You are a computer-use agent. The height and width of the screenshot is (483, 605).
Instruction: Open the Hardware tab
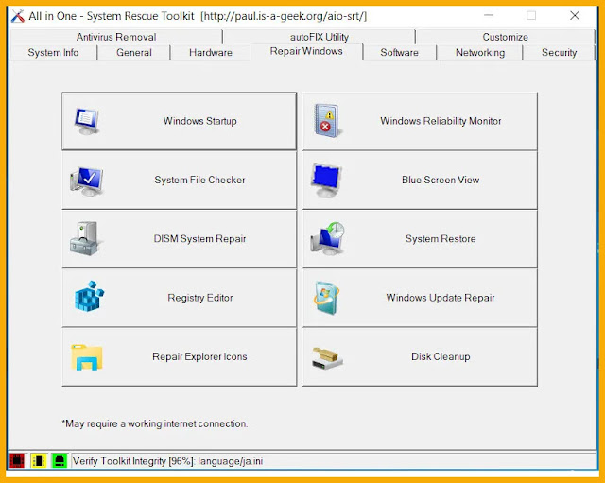[x=211, y=53]
